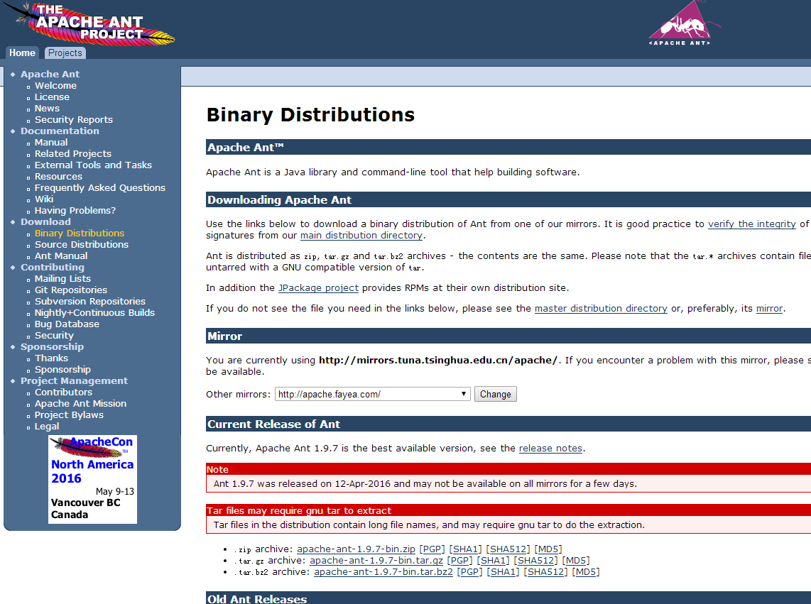811x604 pixels.
Task: Click the Change mirror button
Action: pos(495,394)
